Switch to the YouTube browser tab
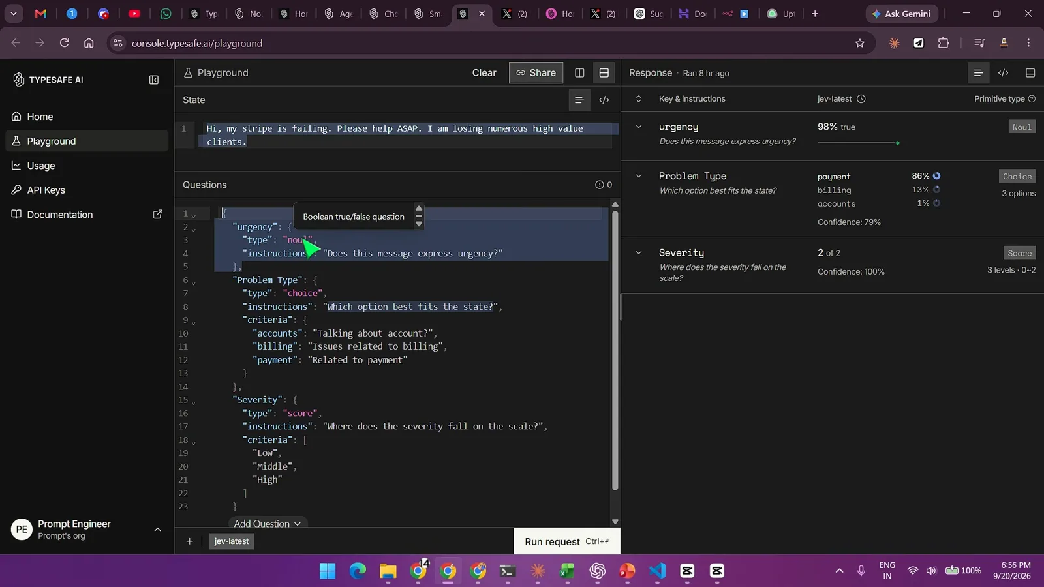The image size is (1044, 587). click(134, 14)
